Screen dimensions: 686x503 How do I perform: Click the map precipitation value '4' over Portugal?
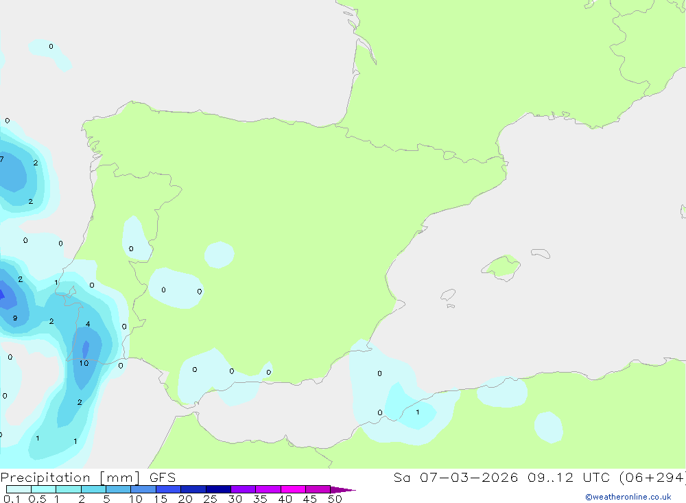[88, 324]
